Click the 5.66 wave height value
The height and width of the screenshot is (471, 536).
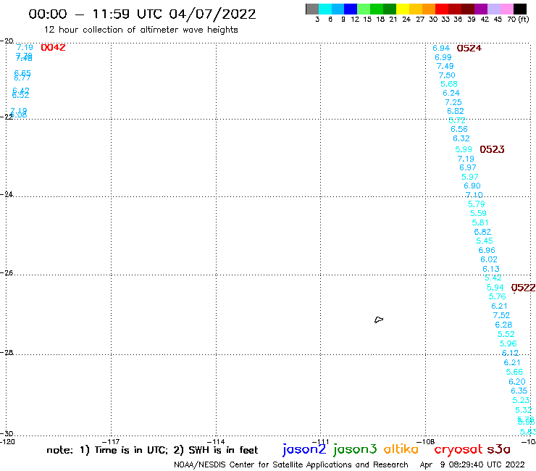point(514,372)
